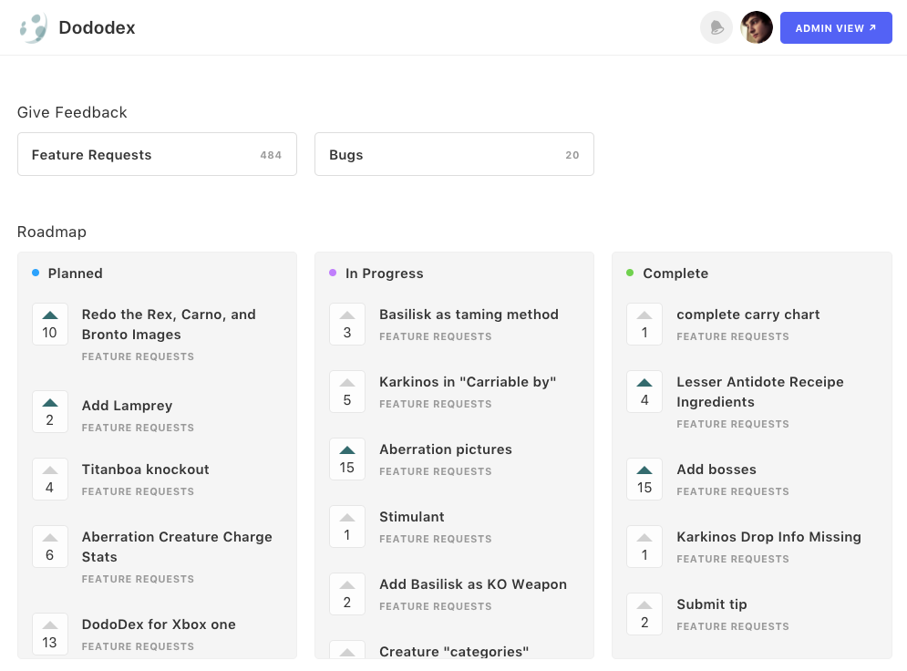This screenshot has height=671, width=907.
Task: Open the Feature Requests board
Action: pos(157,154)
